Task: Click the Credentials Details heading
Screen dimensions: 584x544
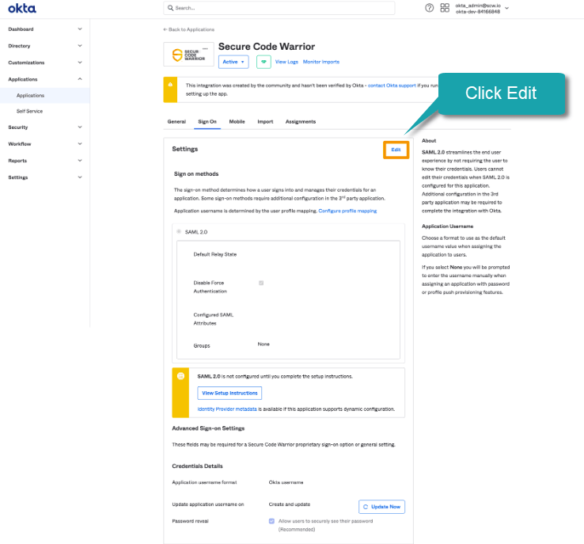Action: point(197,466)
